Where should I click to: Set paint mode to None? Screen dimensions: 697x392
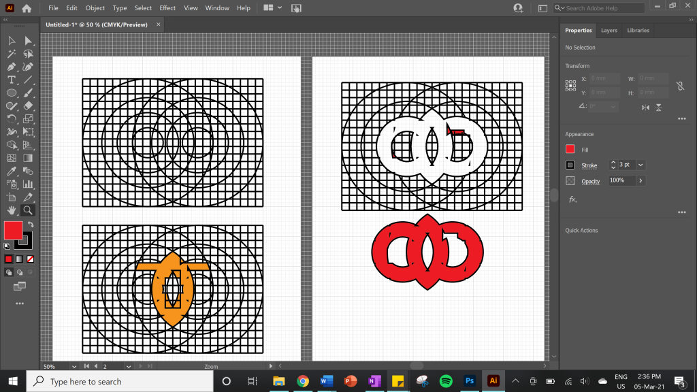click(30, 259)
